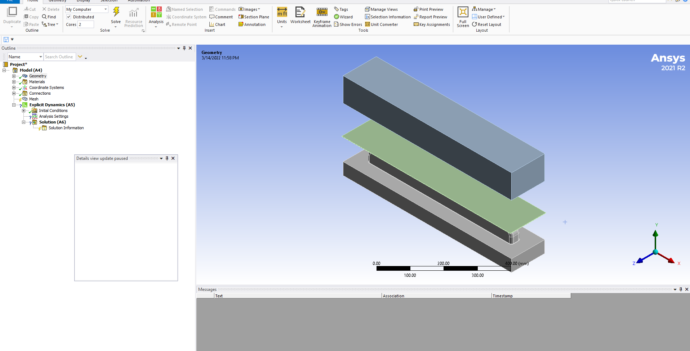This screenshot has height=351, width=690.
Task: Click the Timestamp column header
Action: click(531, 296)
